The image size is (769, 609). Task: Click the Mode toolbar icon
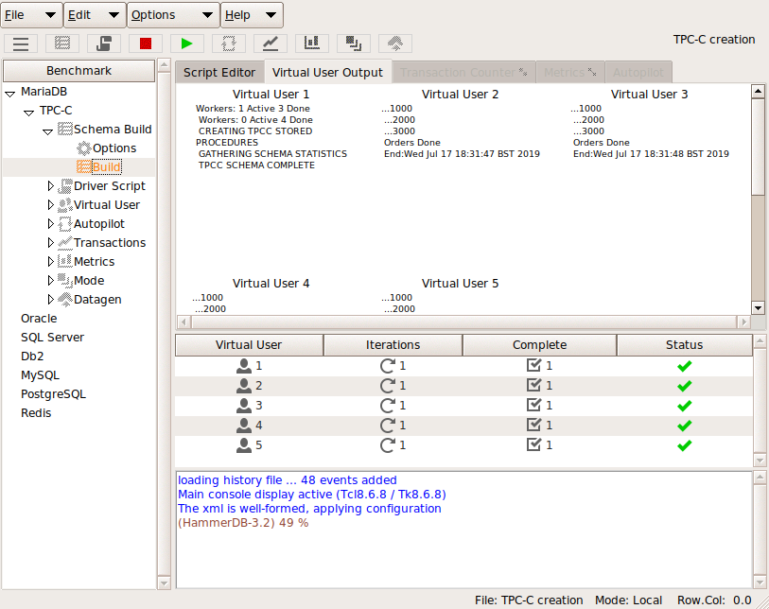tap(354, 43)
